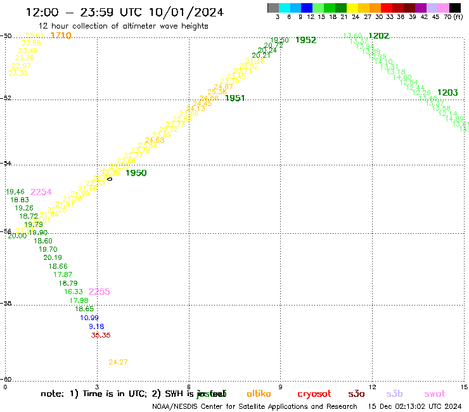The width and height of the screenshot is (469, 412).
Task: Click the green time label '1202'
Action: click(378, 35)
